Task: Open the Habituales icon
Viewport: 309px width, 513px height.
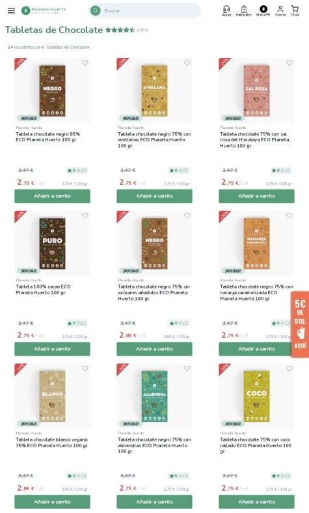Action: click(x=243, y=10)
